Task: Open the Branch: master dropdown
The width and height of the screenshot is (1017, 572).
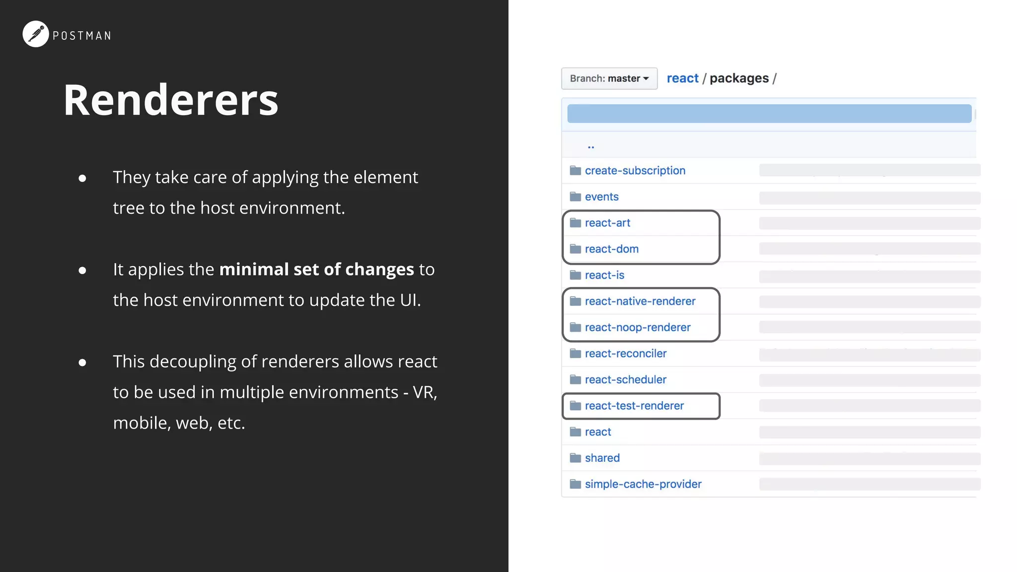Action: pos(609,78)
